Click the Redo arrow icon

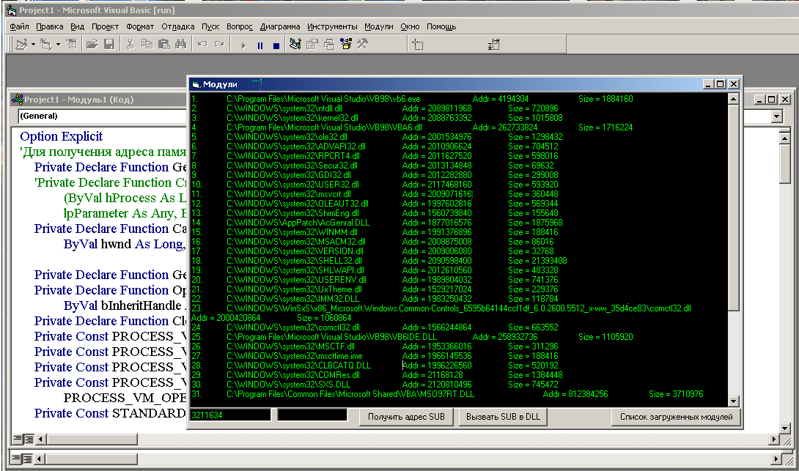tap(219, 44)
